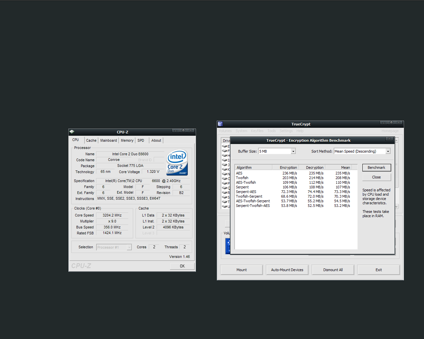Open the Keyfiles menu
424x339 pixels.
(x=257, y=131)
